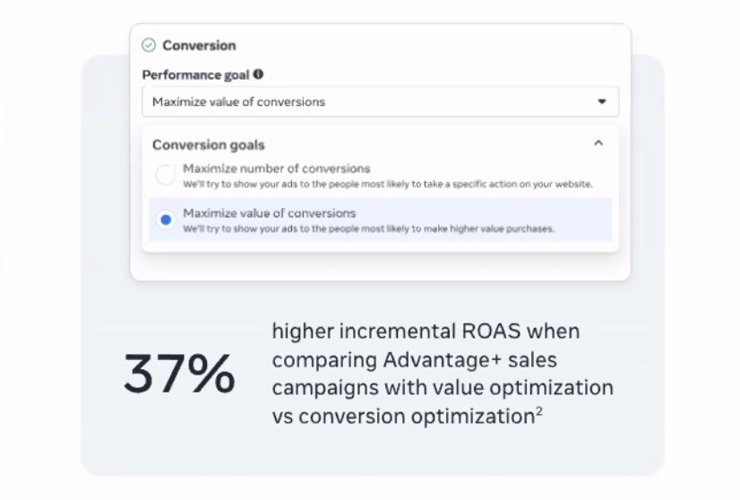Click the Conversion goals panel title
Viewport: 740px width, 500px height.
click(x=209, y=145)
